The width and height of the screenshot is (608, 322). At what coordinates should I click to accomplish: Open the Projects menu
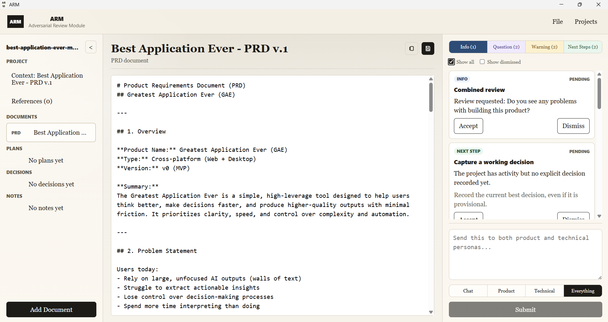click(x=586, y=22)
